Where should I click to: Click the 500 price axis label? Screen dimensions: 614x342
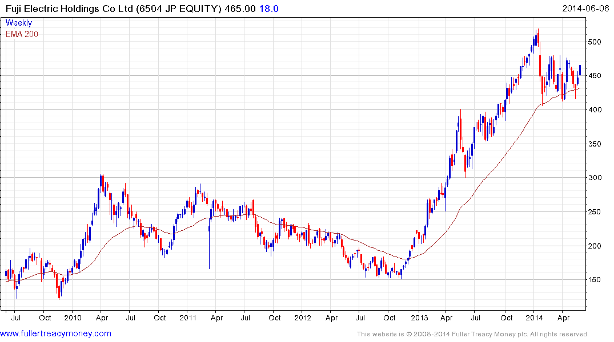pyautogui.click(x=595, y=42)
